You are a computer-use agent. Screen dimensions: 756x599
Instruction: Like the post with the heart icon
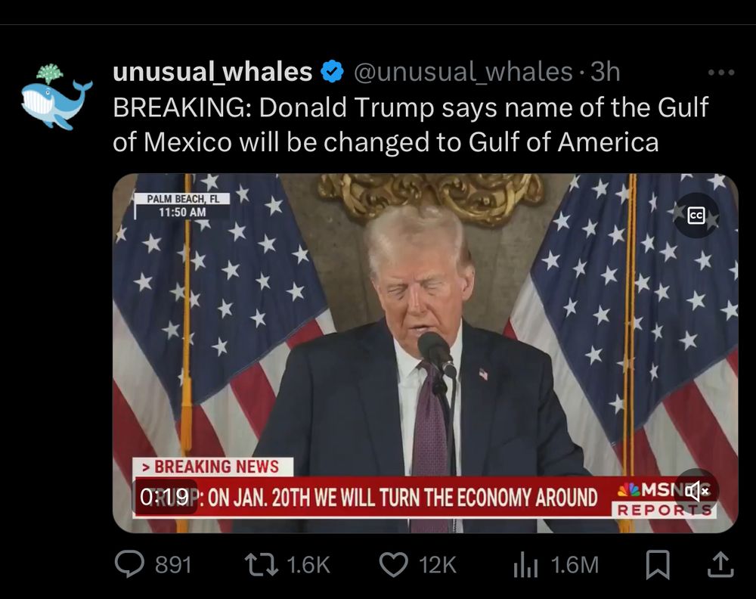(x=393, y=565)
